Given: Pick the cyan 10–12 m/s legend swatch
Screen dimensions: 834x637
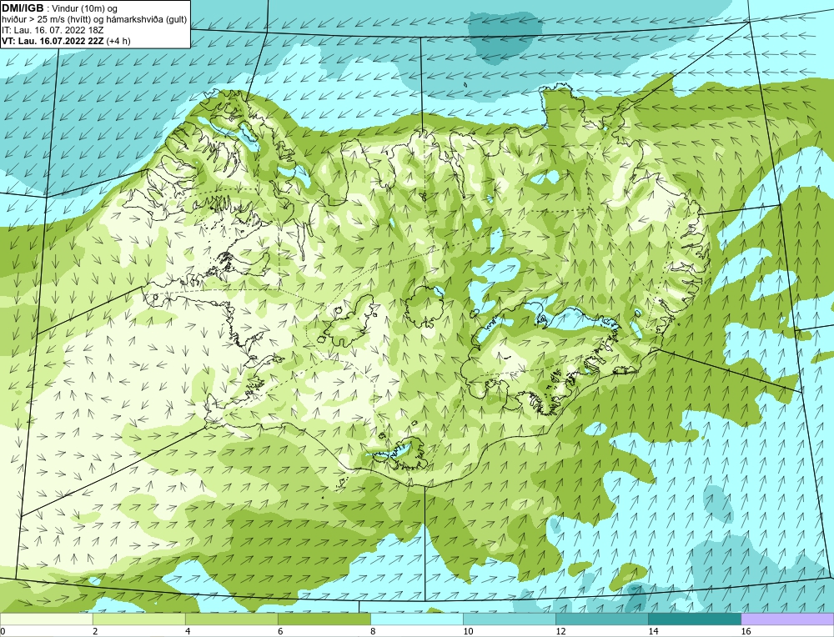Looking at the screenshot, I should point(510,619).
